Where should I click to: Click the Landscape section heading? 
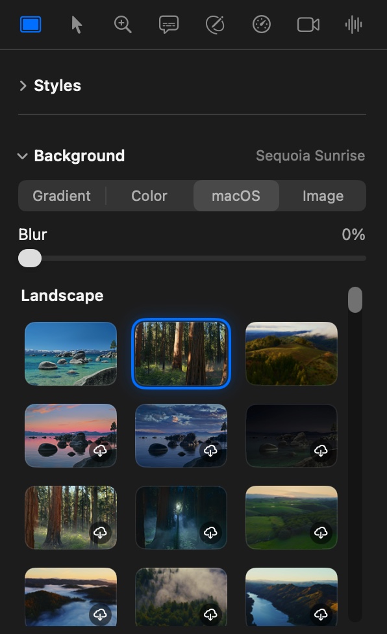[62, 296]
